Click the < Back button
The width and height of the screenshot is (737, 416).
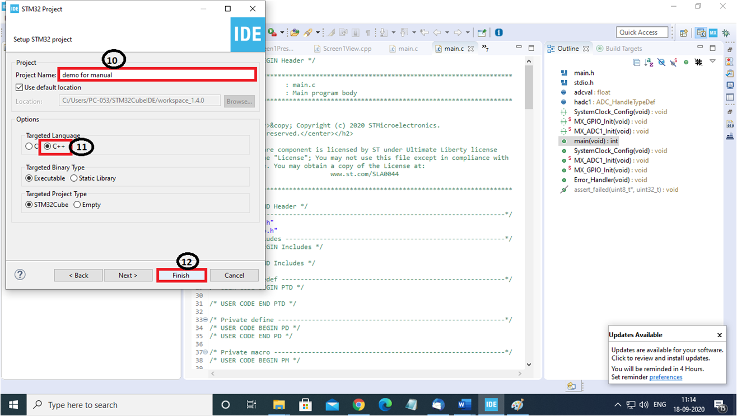(x=78, y=275)
